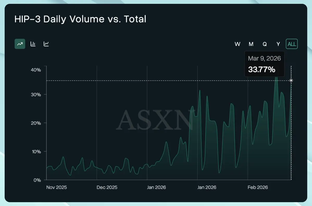Switch to the bar chart view icon
The image size is (312, 206).
pyautogui.click(x=33, y=44)
